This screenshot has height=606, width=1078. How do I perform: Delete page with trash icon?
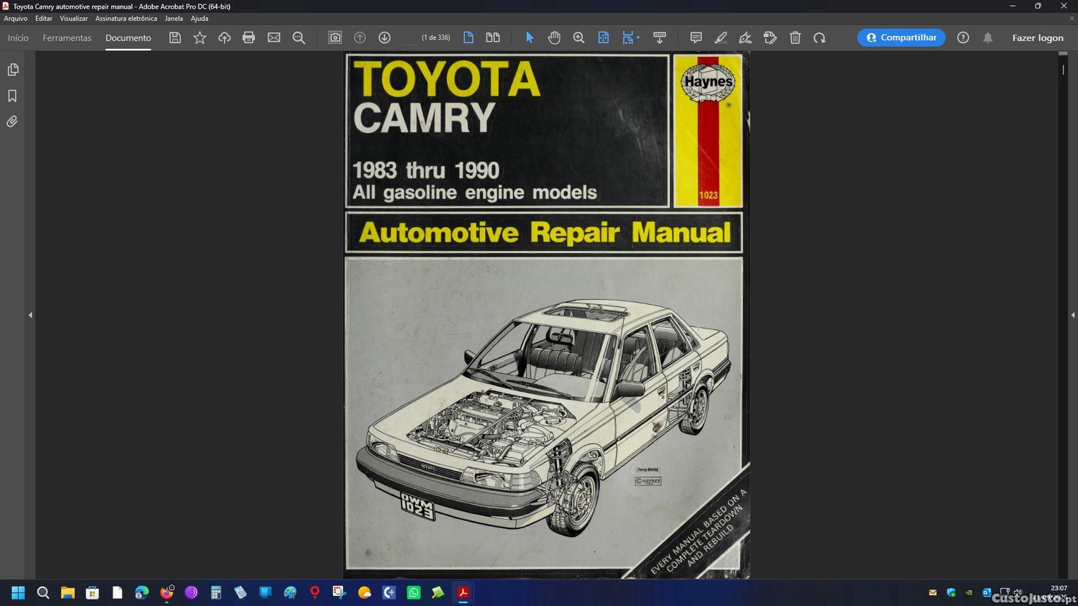pos(795,37)
